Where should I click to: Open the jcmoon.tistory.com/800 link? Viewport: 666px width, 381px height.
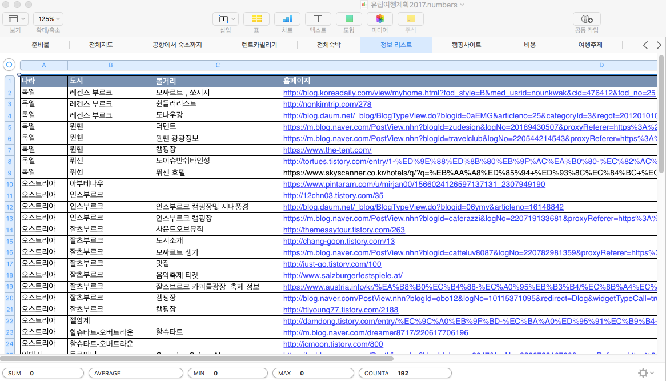[333, 344]
